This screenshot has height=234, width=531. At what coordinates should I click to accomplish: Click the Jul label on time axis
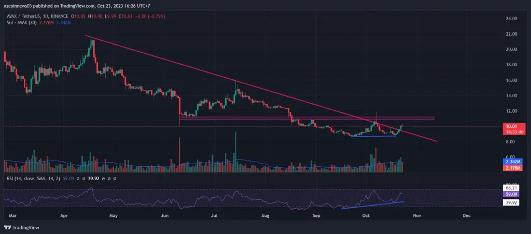point(214,214)
